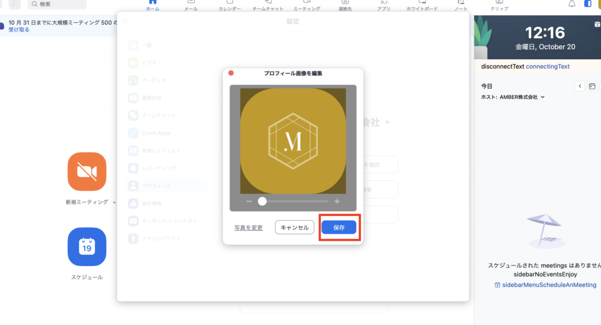The width and height of the screenshot is (601, 325).
Task: Open the notifications bell icon
Action: [572, 4]
